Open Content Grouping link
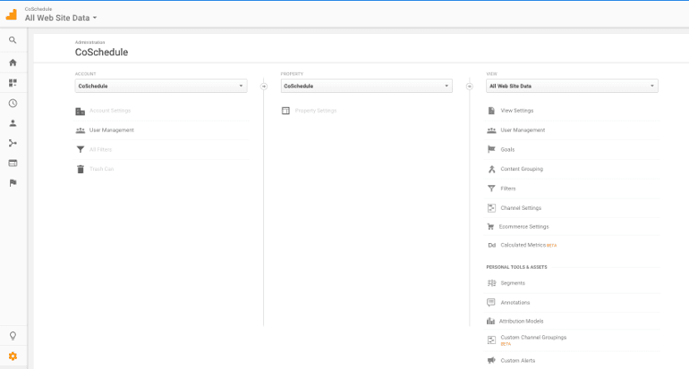689x369 pixels. point(522,169)
